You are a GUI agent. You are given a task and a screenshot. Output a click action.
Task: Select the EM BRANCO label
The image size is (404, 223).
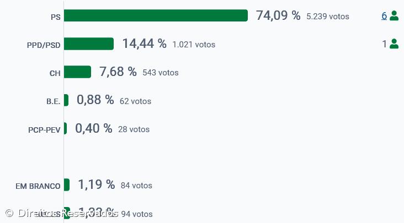click(38, 186)
